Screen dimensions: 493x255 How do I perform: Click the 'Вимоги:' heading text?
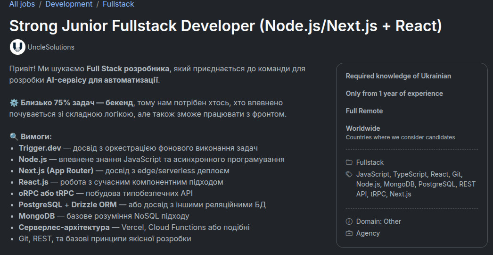36,137
